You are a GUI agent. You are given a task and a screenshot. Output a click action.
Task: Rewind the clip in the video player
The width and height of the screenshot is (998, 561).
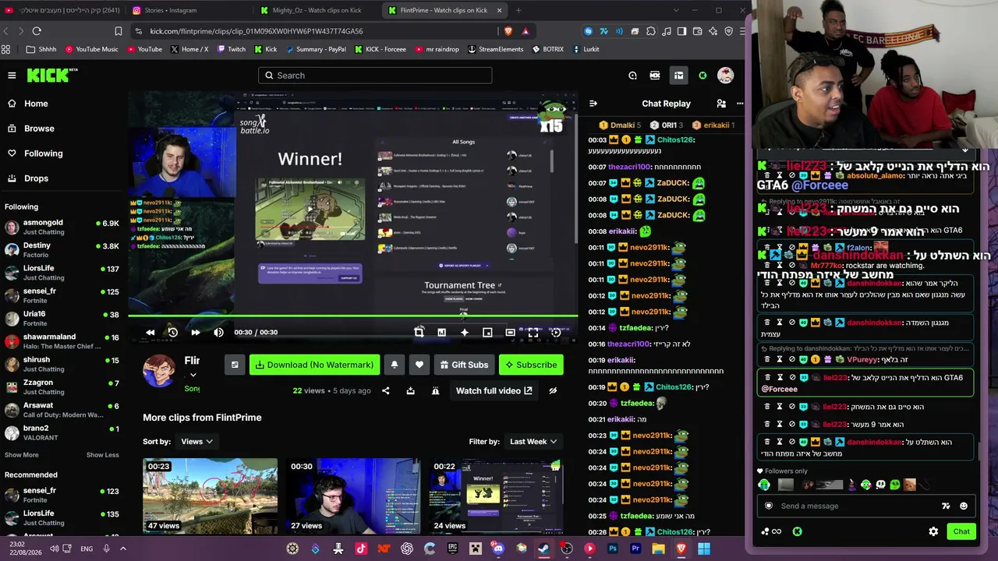(x=150, y=333)
